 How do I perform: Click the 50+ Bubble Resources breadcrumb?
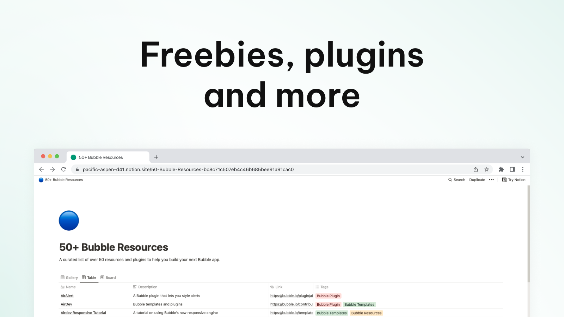tap(61, 180)
